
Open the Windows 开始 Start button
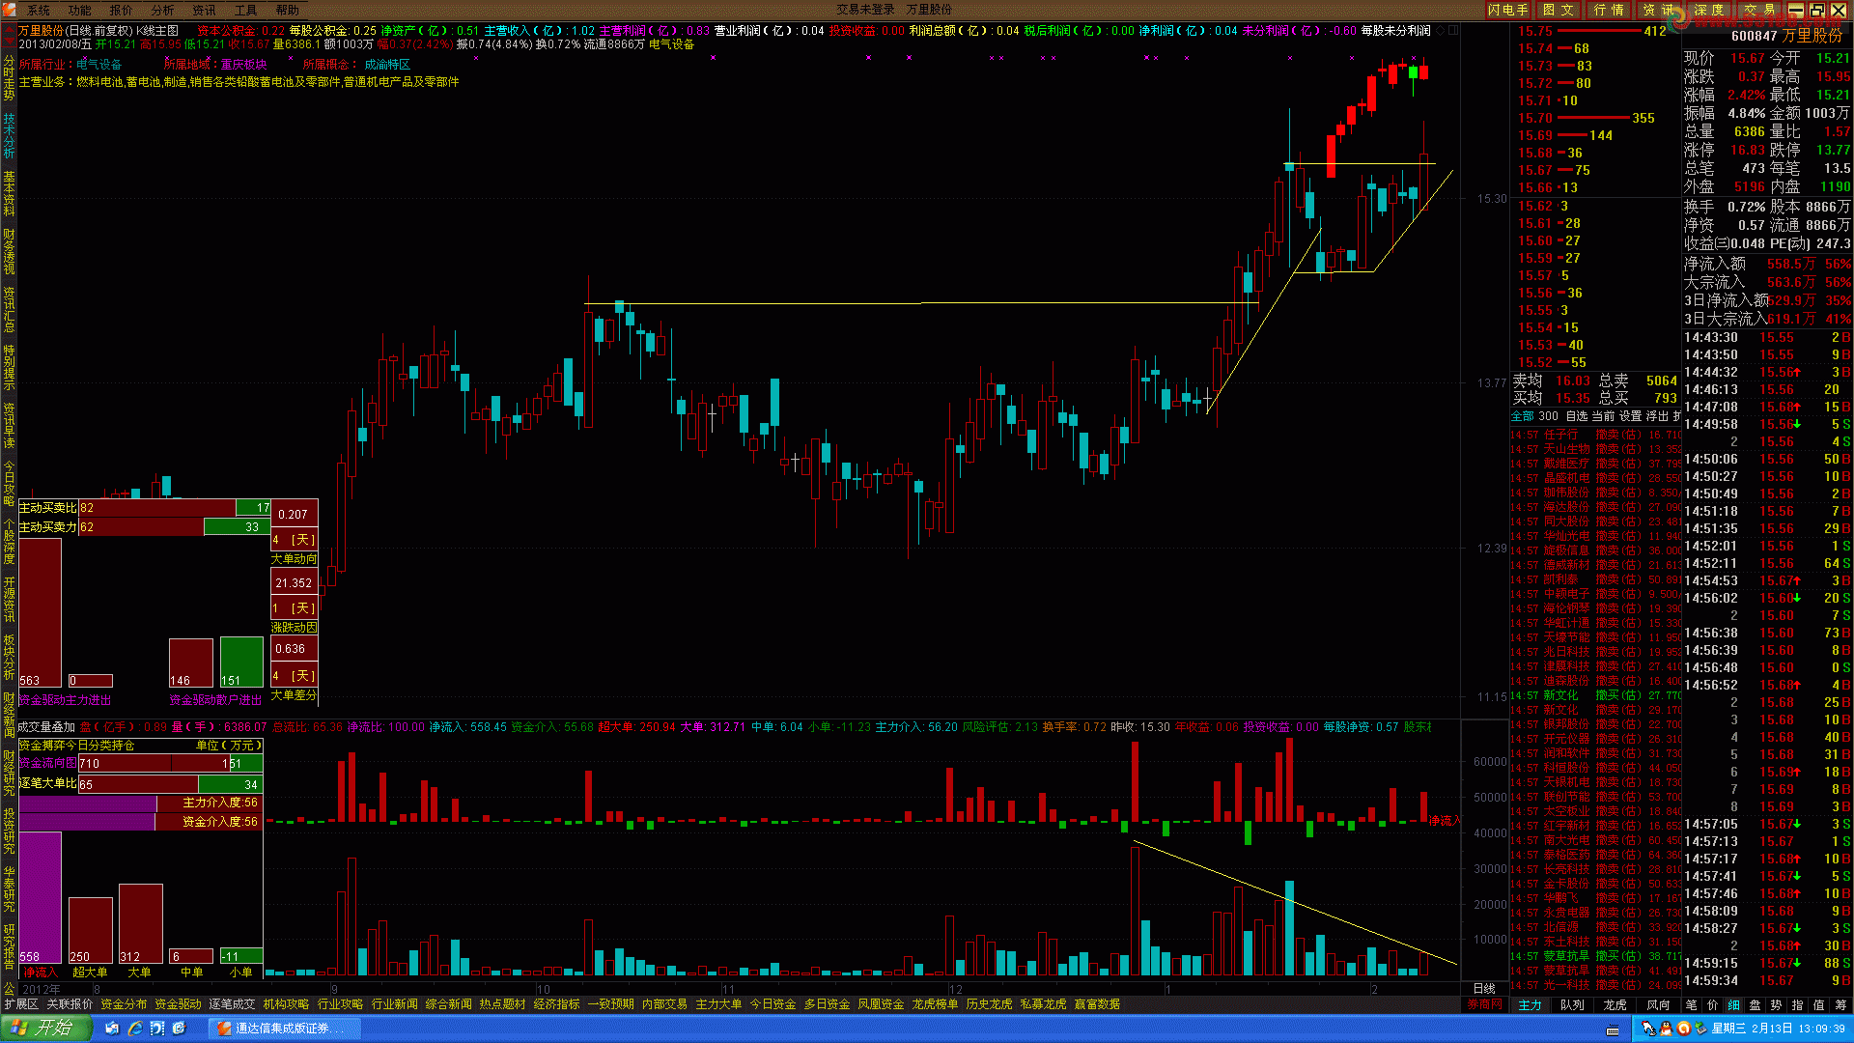44,1029
